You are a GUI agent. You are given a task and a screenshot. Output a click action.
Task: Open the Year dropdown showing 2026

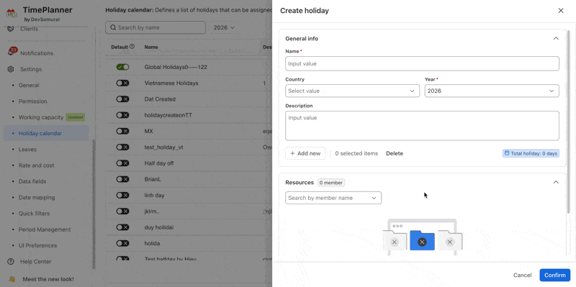tap(492, 91)
